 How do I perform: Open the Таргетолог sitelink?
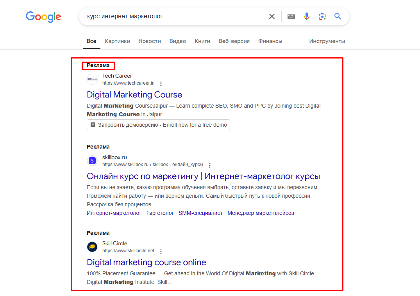coord(160,213)
